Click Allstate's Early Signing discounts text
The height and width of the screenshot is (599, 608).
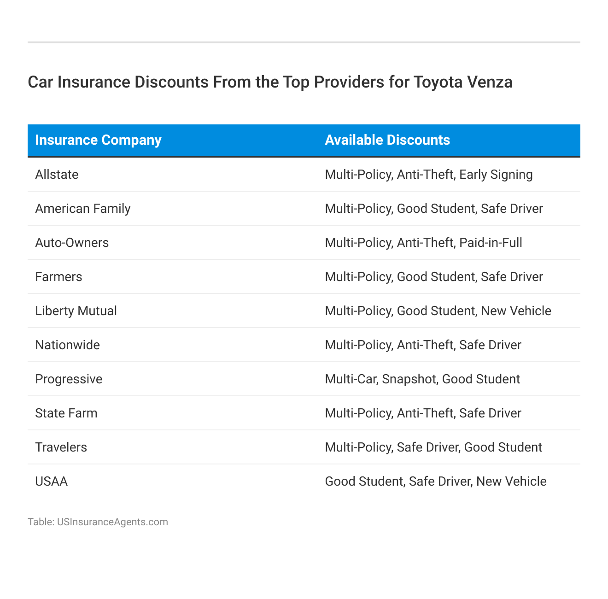496,175
